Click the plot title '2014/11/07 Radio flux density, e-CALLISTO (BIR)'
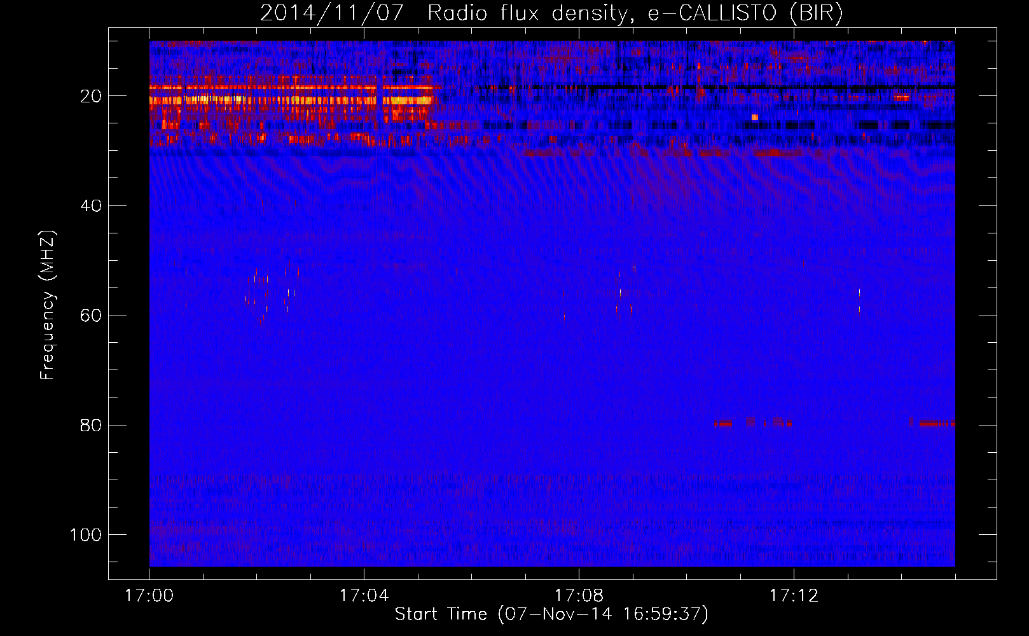Viewport: 1029px width, 636px height. click(x=551, y=13)
